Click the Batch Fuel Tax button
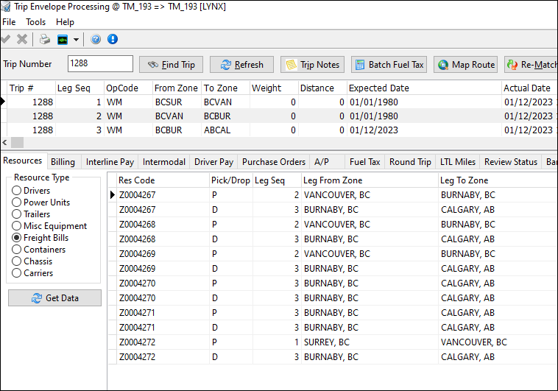 (x=389, y=65)
